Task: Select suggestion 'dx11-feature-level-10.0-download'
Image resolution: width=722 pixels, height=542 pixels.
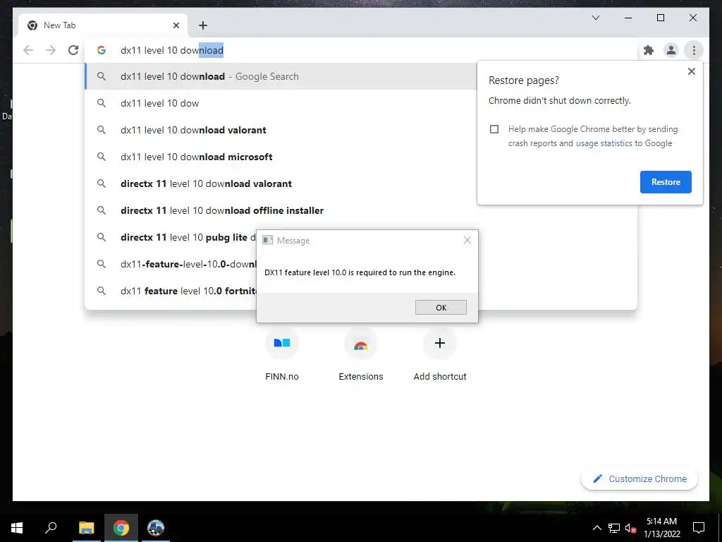Action: pos(171,264)
